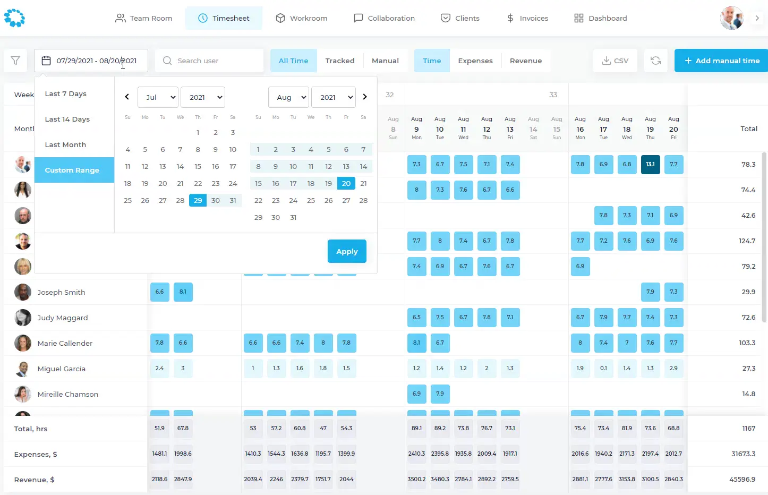The height and width of the screenshot is (495, 768).
Task: Toggle view to Expenses
Action: [x=475, y=61]
